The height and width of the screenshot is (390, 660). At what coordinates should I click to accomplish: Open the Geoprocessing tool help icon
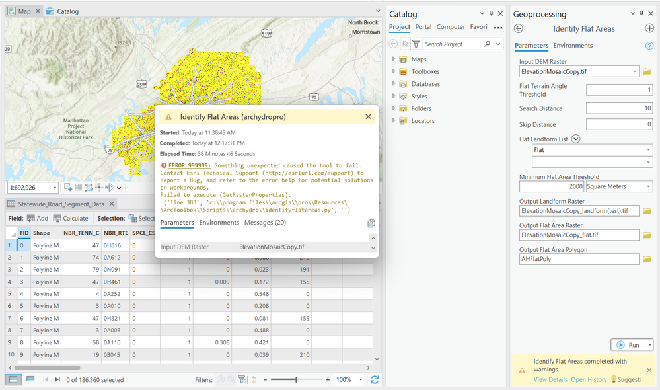tap(649, 46)
